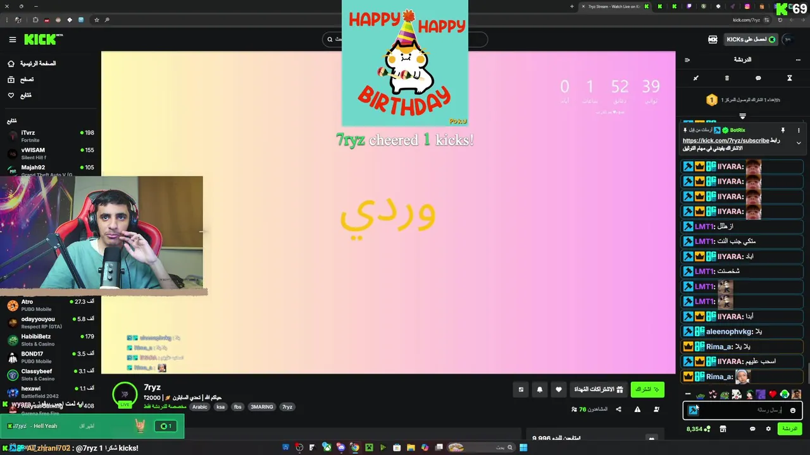Select the 7ryz tag
The height and width of the screenshot is (455, 810).
tap(287, 407)
